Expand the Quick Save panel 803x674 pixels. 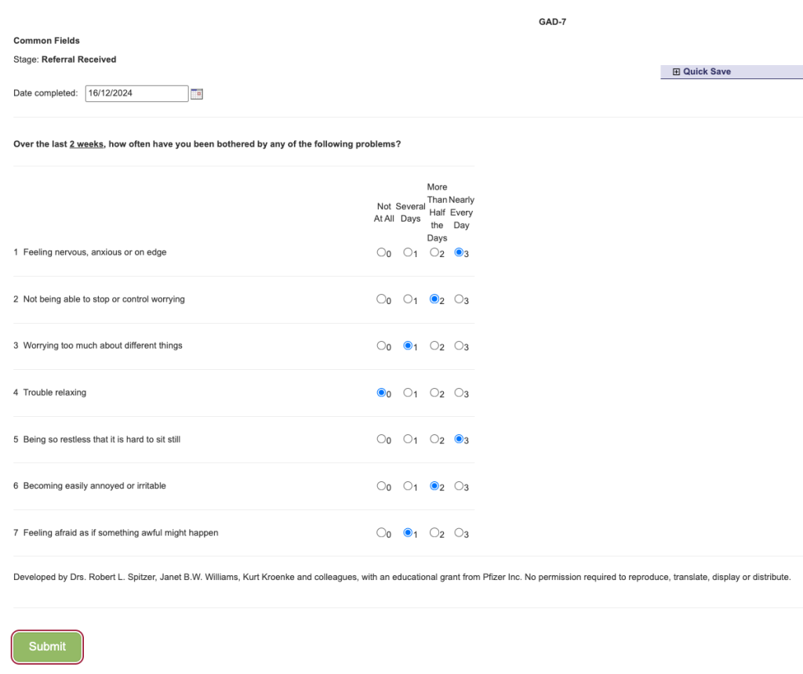701,71
